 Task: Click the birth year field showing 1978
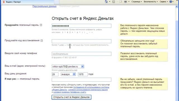[x=83, y=74]
